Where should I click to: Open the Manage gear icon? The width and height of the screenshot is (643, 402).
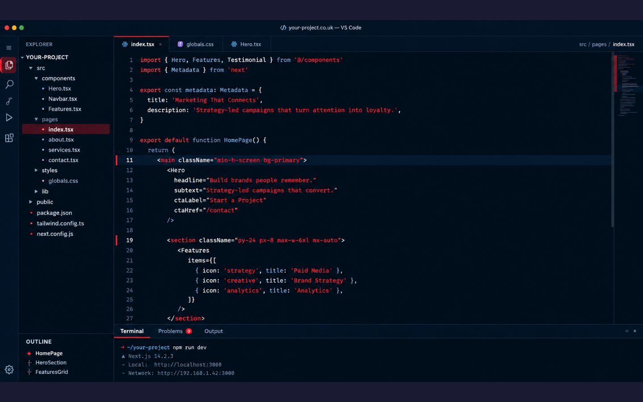(9, 370)
